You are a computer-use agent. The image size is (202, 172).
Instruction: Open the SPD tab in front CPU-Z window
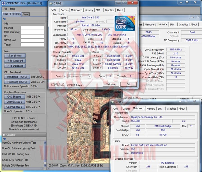[98, 10]
